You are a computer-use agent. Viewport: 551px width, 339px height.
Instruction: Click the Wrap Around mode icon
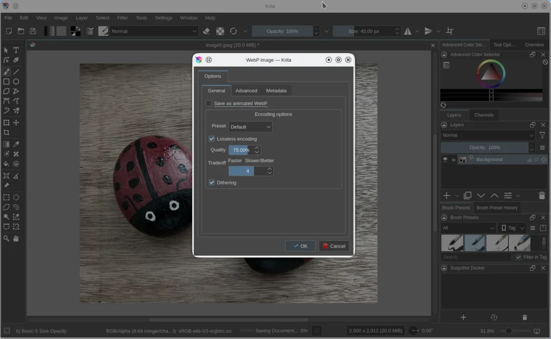(449, 31)
